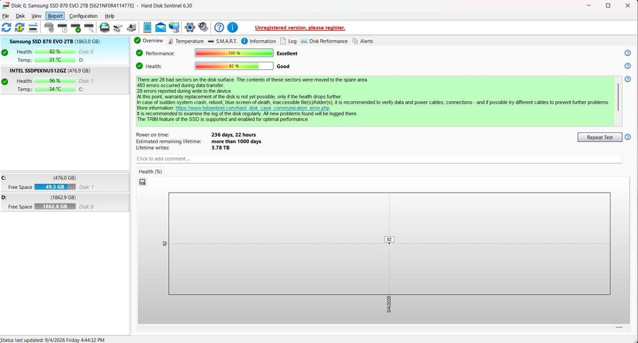Click the disk with green checkmark icon
This screenshot has width=638, height=343.
point(76,27)
